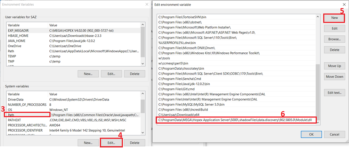Image resolution: width=349 pixels, height=148 pixels.
Task: Click Cancel in the edit dialog
Action: point(334,134)
